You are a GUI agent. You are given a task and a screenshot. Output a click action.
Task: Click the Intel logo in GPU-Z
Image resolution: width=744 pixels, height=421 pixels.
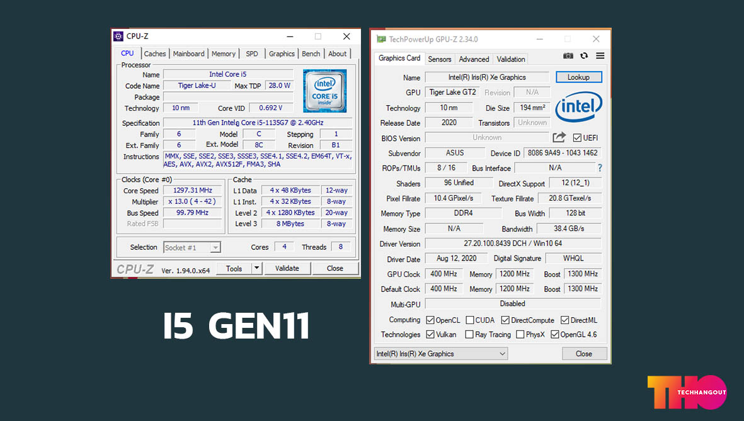pos(579,107)
